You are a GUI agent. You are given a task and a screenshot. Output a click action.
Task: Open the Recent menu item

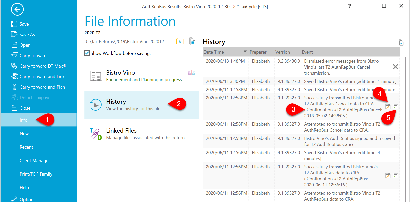coord(26,147)
